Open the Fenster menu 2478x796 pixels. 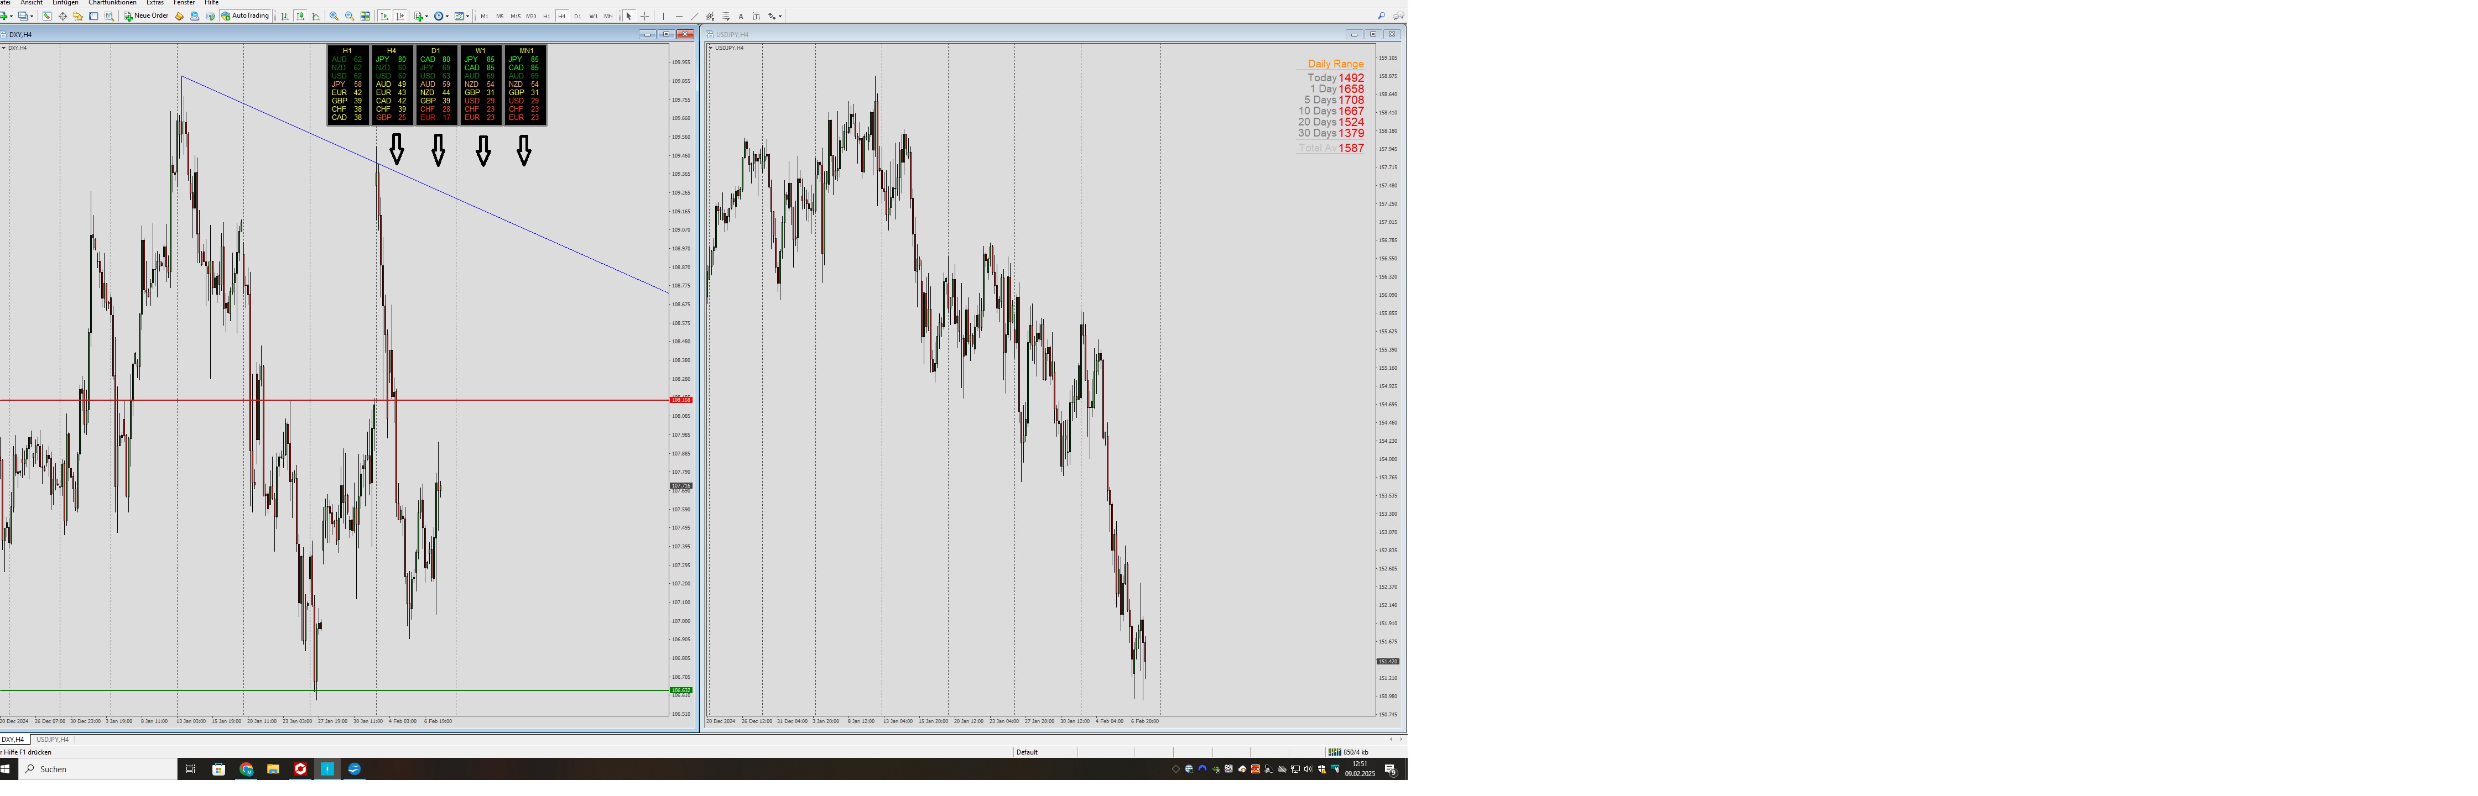click(185, 3)
